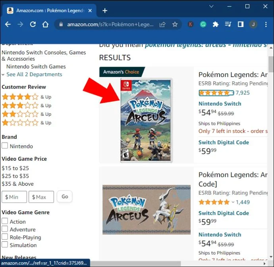Open rating dropdown beside 1,449 reviews
The image size is (274, 267).
[x=233, y=202]
